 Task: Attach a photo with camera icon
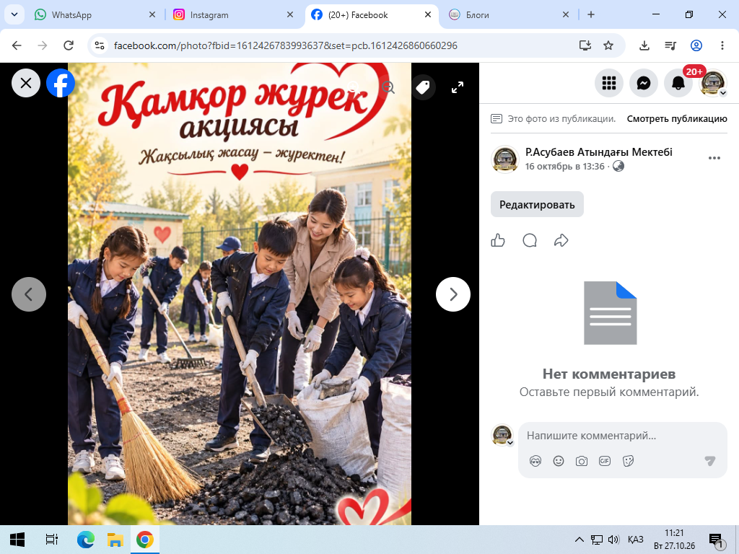point(582,461)
